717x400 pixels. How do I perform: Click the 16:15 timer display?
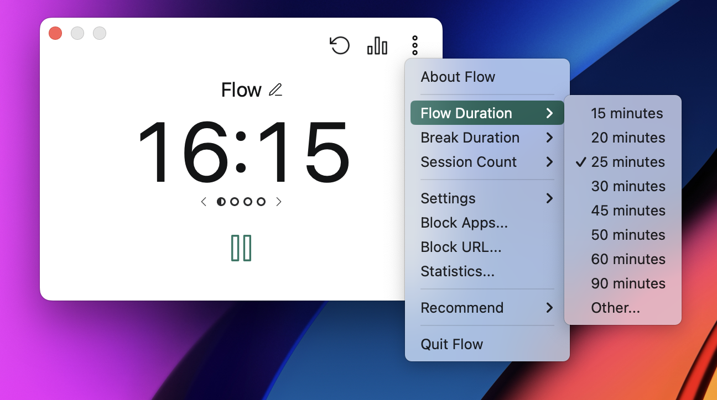[x=244, y=152]
